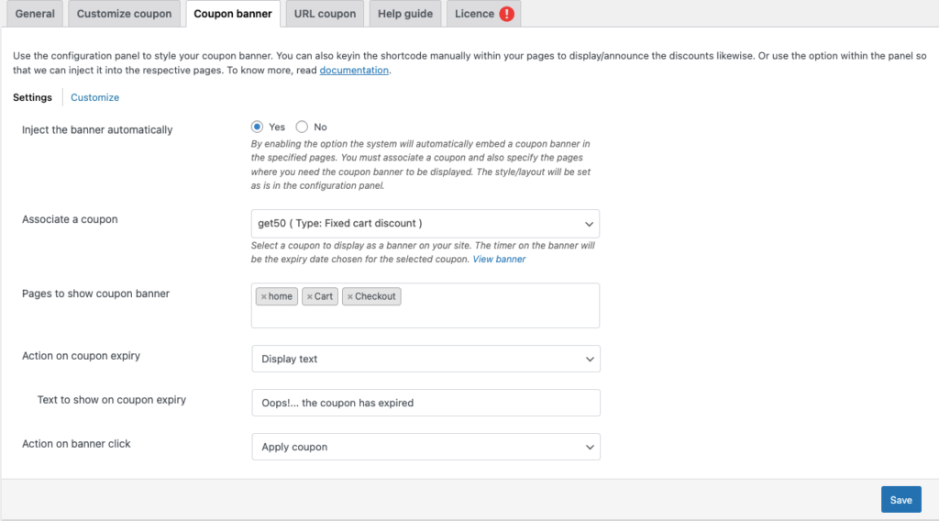The width and height of the screenshot is (939, 521).
Task: Click the coupon expiry text input field
Action: (x=425, y=403)
